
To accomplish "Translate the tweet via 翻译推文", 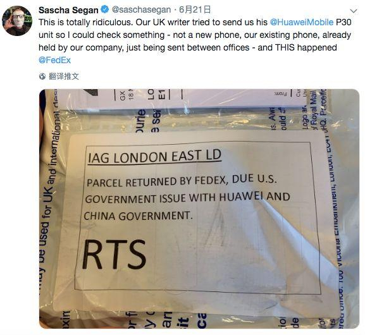I will [x=64, y=76].
